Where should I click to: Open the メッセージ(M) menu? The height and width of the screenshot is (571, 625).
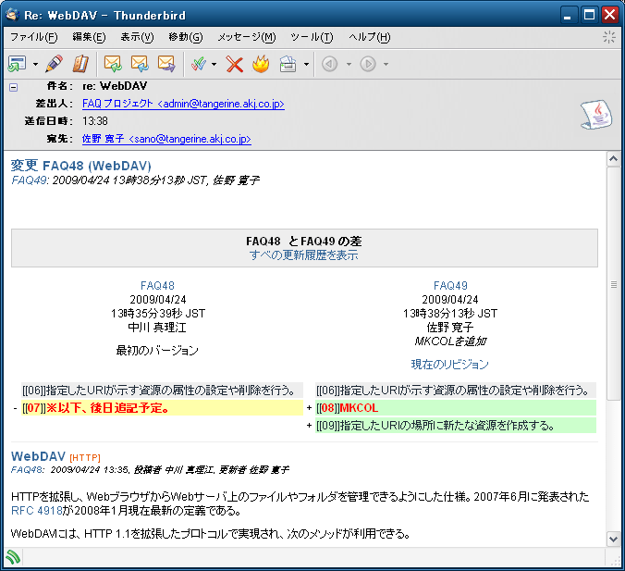[246, 37]
